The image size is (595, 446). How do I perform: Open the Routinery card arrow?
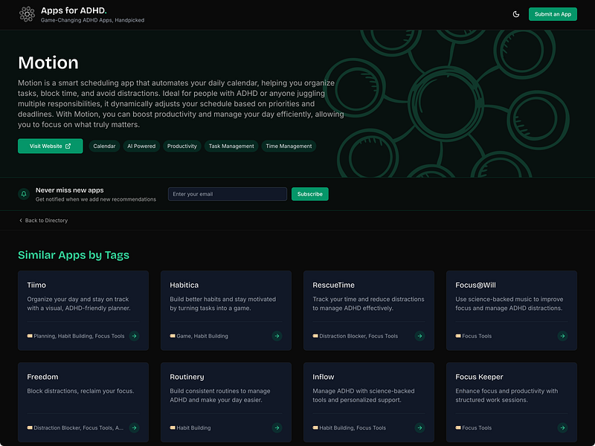tap(277, 428)
